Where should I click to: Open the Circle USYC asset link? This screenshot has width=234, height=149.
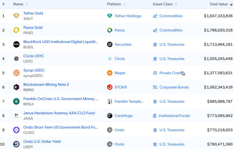pos(34,56)
